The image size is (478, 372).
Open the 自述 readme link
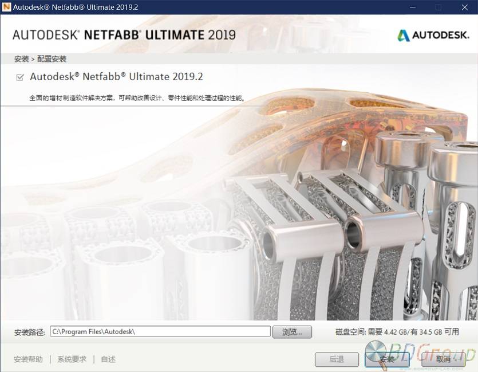108,359
